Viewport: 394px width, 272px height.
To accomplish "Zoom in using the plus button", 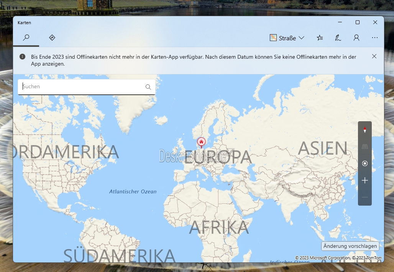I will coord(365,180).
